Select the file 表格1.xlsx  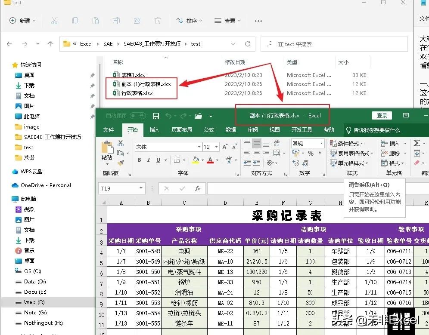pyautogui.click(x=133, y=75)
